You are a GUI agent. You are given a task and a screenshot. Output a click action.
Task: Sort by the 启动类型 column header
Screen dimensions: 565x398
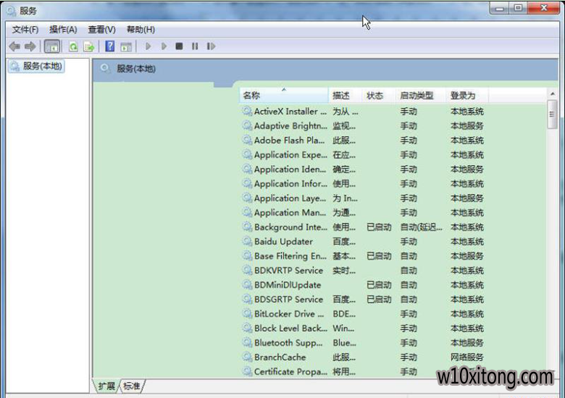(421, 96)
